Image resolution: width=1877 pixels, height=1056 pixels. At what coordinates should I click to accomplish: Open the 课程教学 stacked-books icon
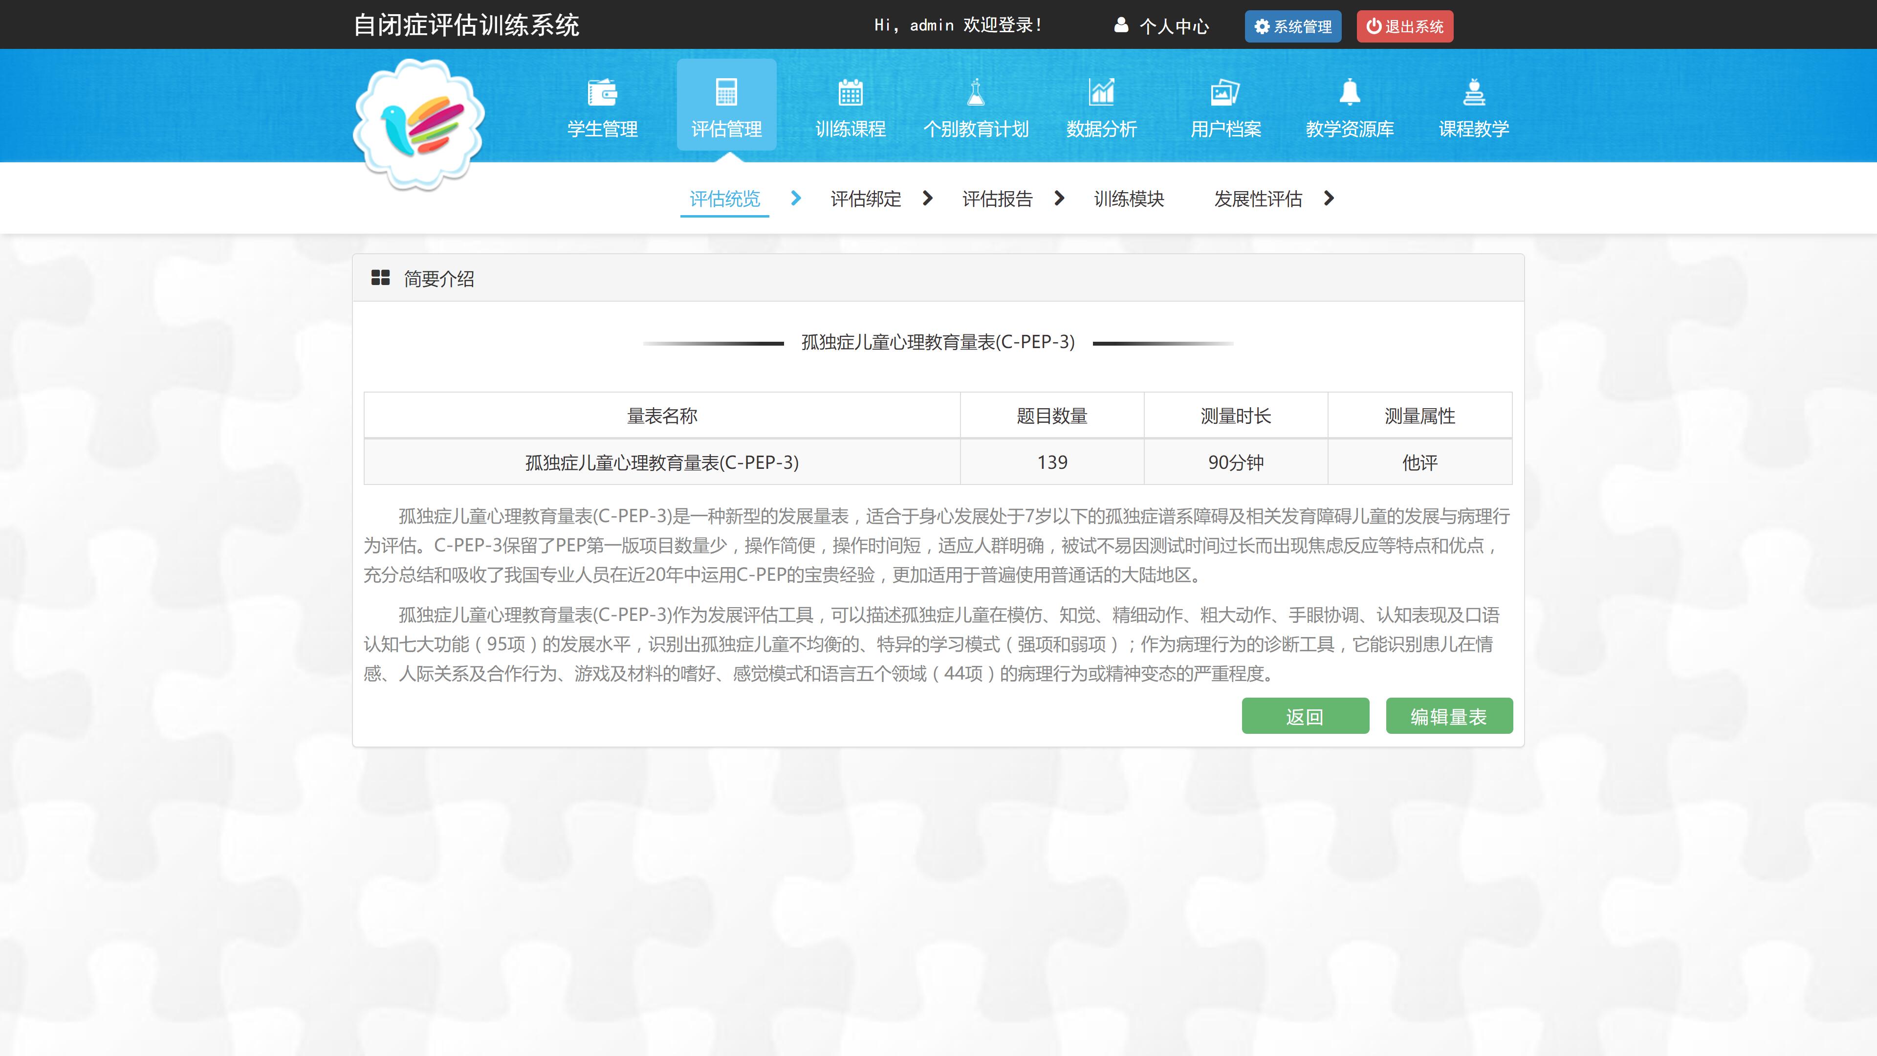[1473, 92]
